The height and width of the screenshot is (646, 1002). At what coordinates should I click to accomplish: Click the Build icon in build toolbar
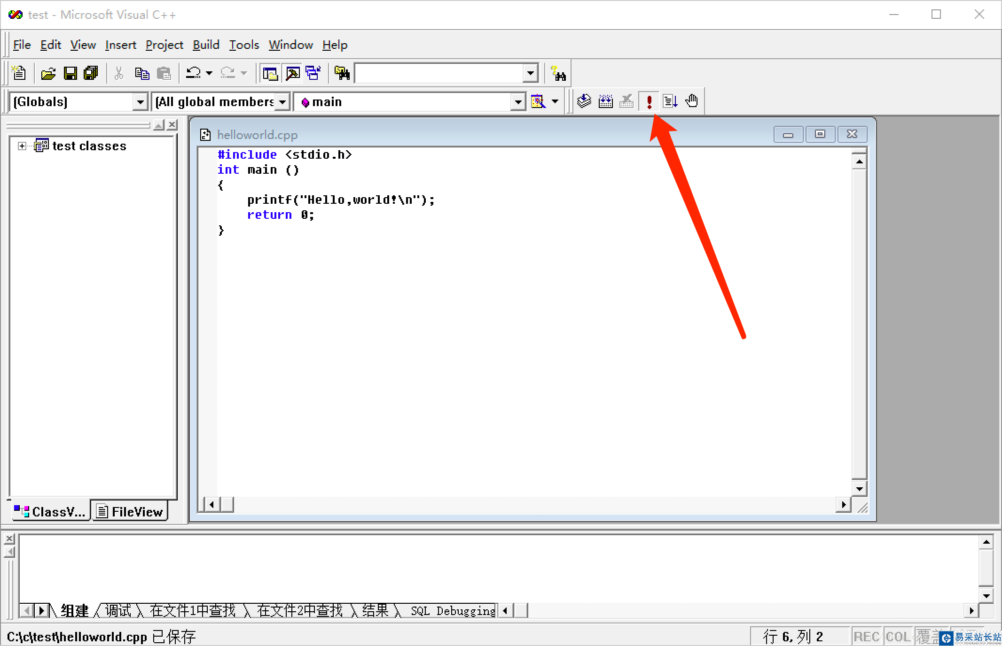point(605,101)
